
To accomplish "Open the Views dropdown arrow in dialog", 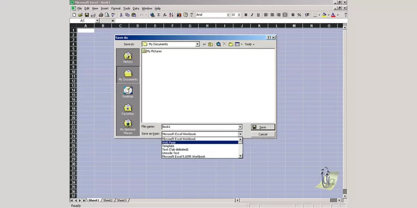I will click(241, 44).
